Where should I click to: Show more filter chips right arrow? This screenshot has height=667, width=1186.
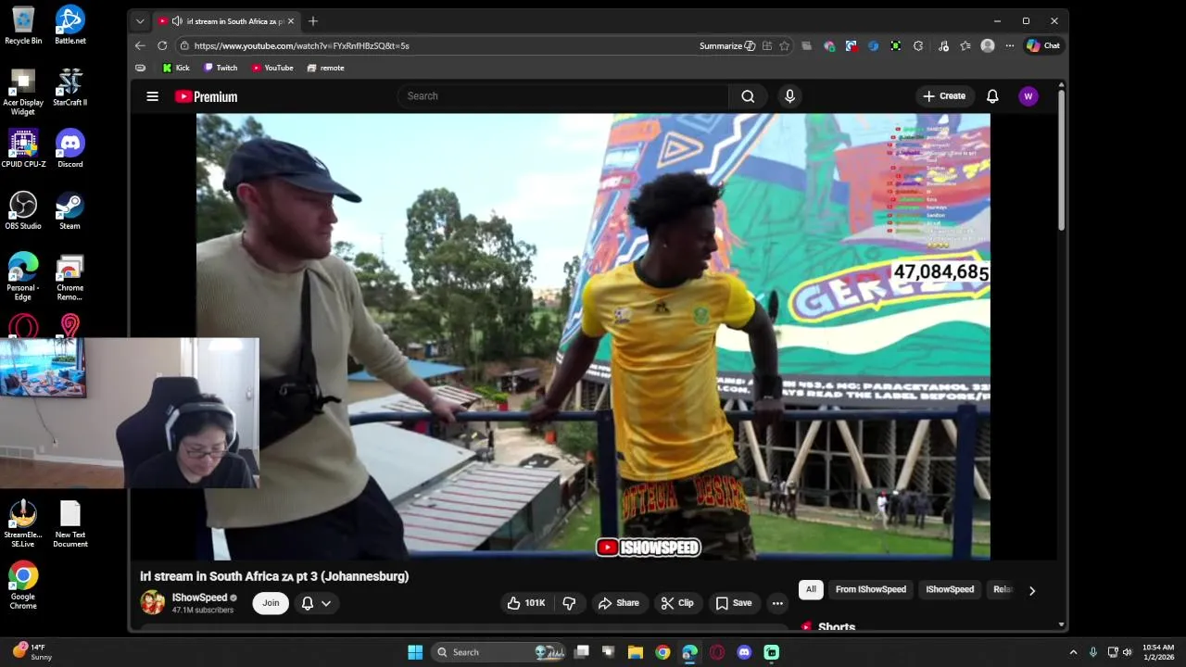1031,590
